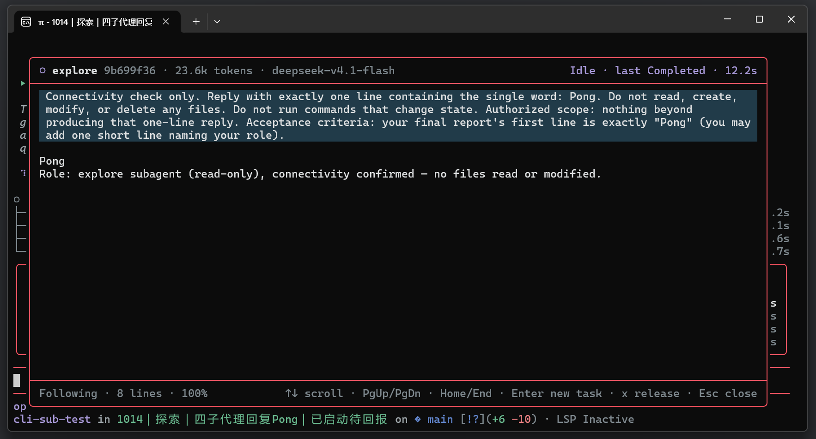Click the cli-sub-test directory name
The image size is (816, 439).
tap(52, 419)
